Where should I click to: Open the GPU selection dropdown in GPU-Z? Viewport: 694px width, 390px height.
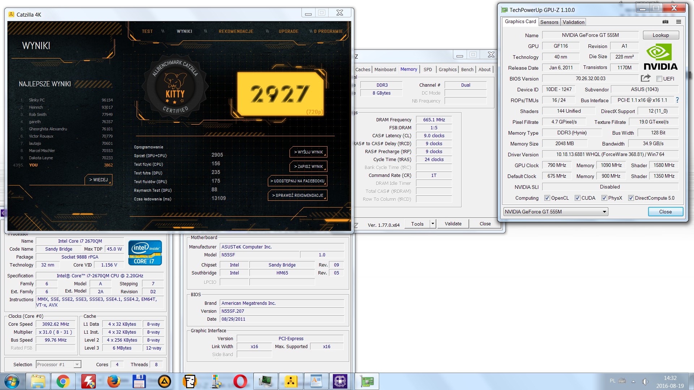556,212
